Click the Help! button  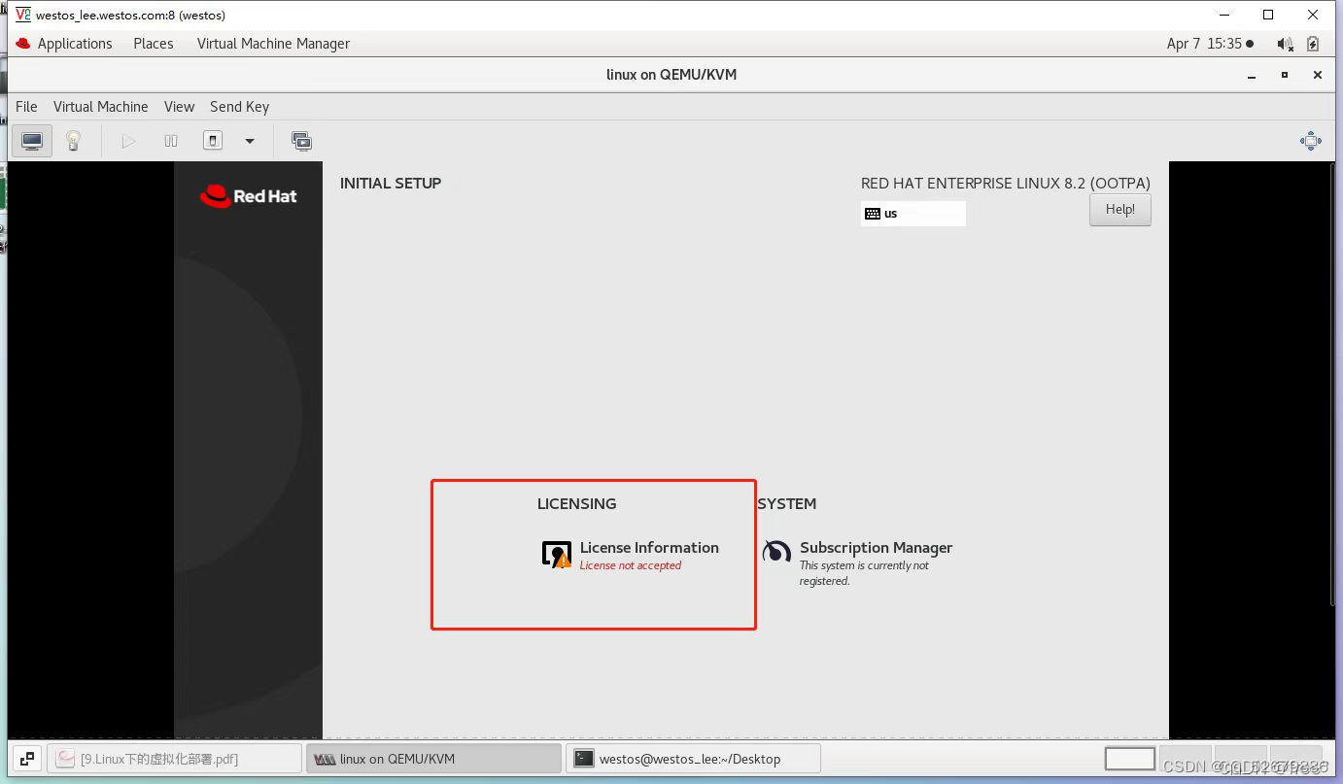pos(1119,210)
